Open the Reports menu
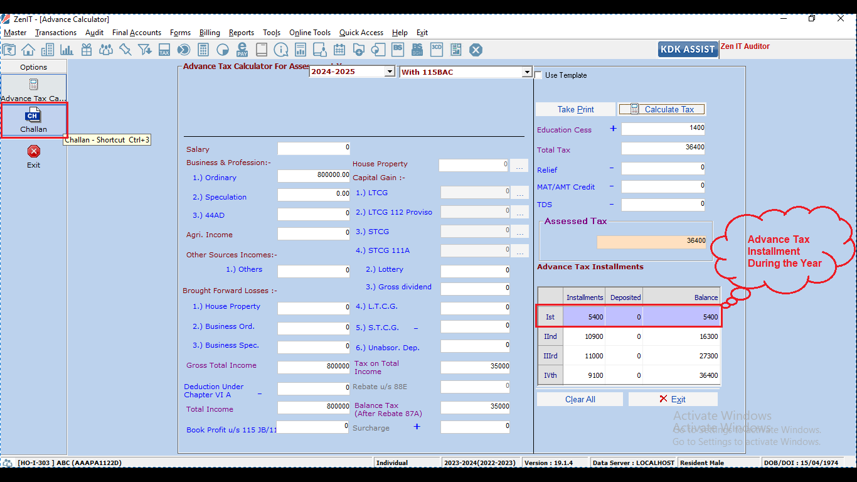This screenshot has width=857, height=482. tap(242, 33)
